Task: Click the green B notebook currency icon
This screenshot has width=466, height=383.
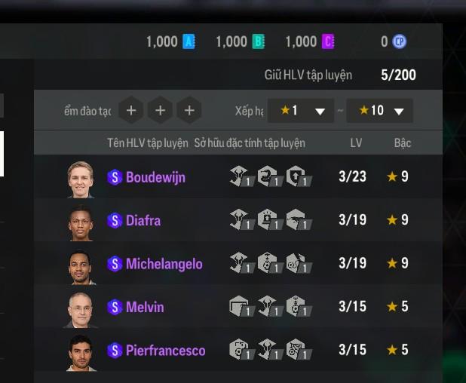Action: pyautogui.click(x=259, y=41)
